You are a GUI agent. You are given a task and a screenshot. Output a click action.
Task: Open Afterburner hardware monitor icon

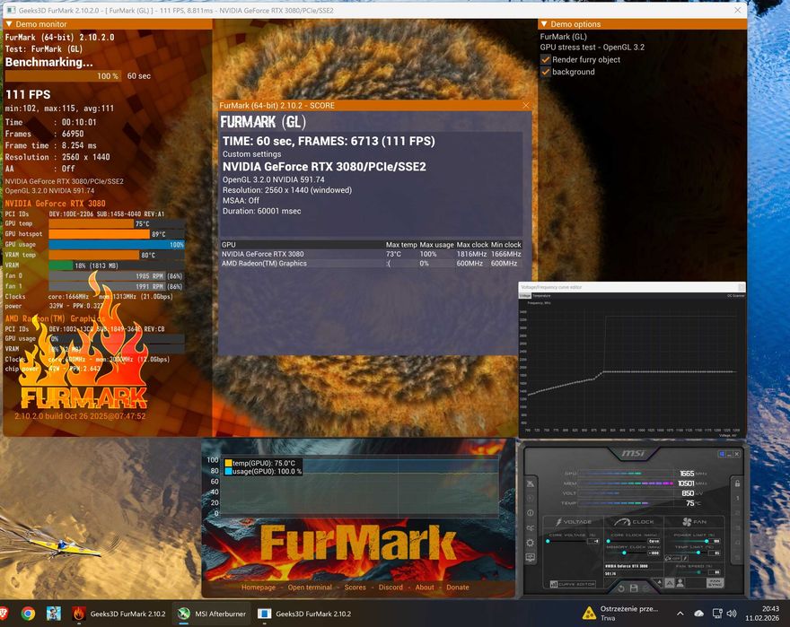[x=531, y=557]
